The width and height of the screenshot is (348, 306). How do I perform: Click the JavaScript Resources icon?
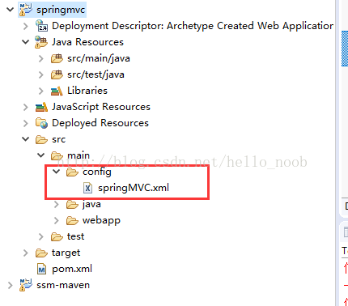pyautogui.click(x=41, y=107)
